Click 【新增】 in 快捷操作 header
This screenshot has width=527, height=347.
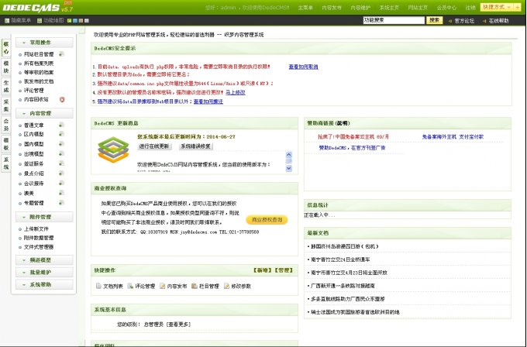coord(262,270)
